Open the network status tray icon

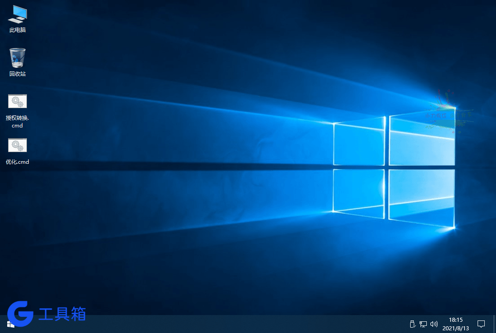tap(423, 324)
